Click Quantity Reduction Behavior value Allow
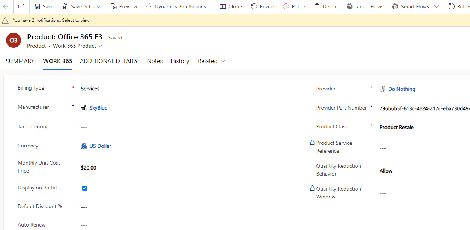The height and width of the screenshot is (230, 470). (x=386, y=171)
